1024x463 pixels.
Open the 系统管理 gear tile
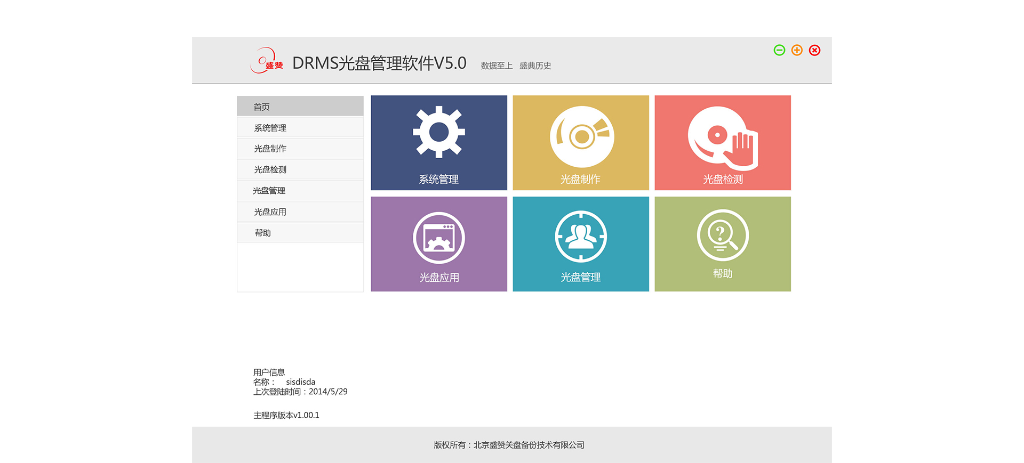click(x=439, y=143)
